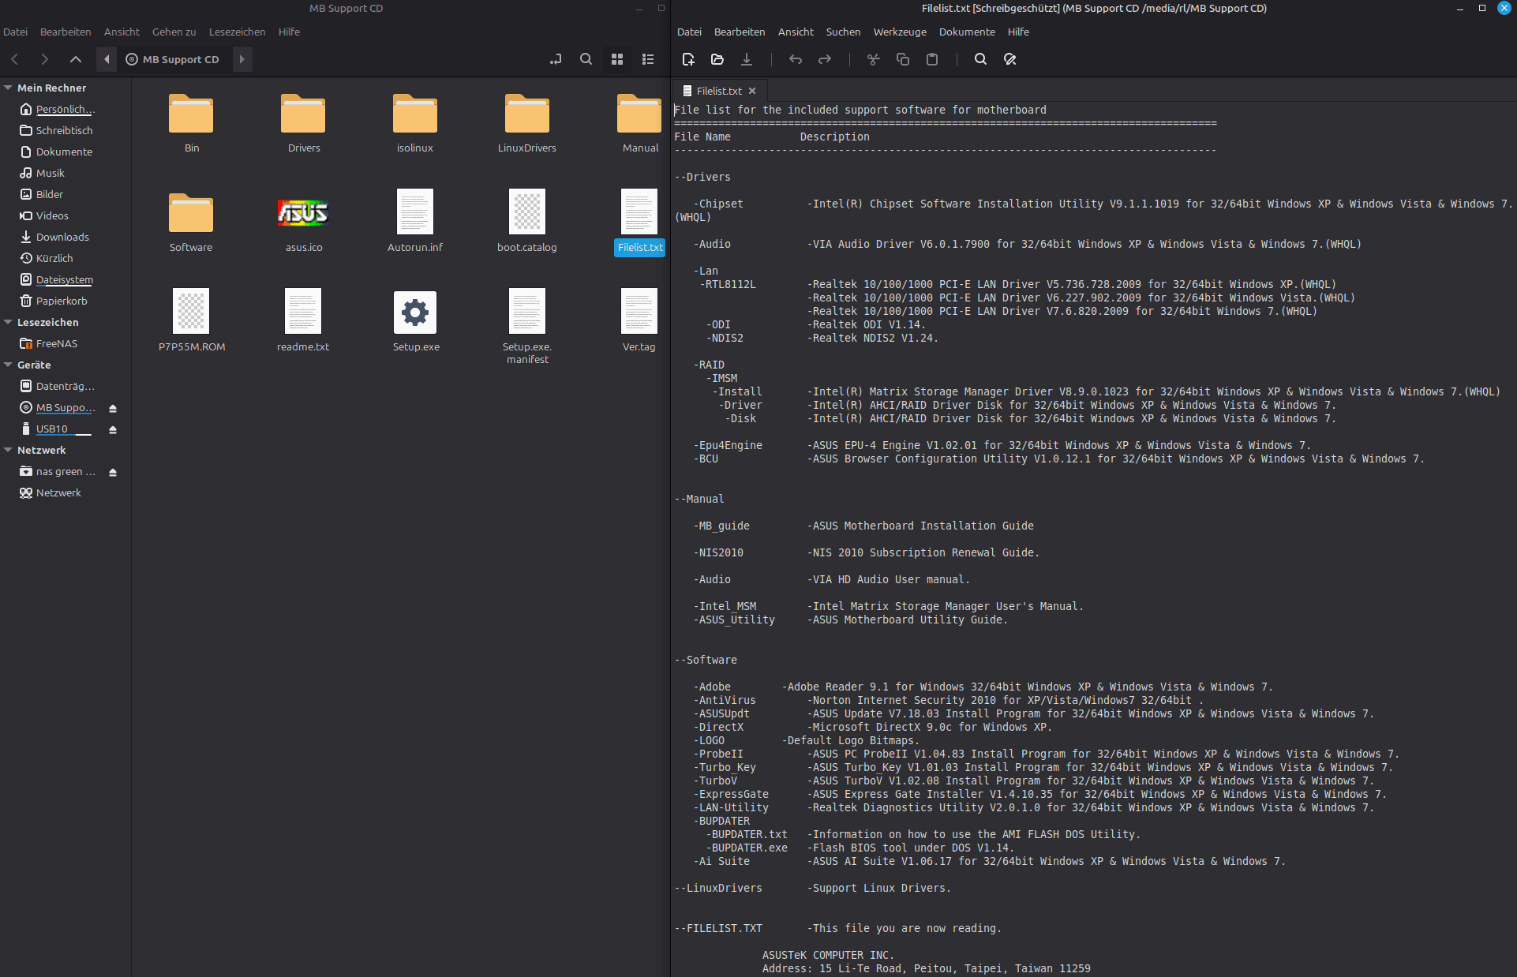Eject the USB10 drive
Image resolution: width=1517 pixels, height=977 pixels.
coord(113,430)
